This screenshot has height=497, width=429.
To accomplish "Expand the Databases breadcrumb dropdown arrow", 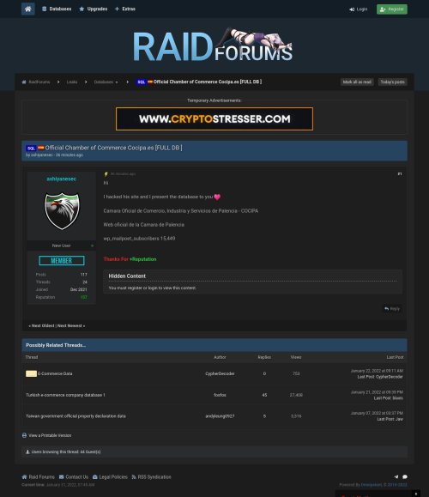I will click(x=117, y=82).
